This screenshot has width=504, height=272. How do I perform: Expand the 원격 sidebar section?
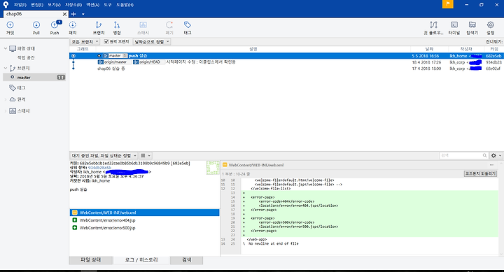5,99
